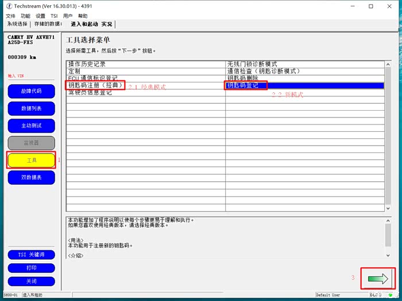
Task: Click the 故障代码 button
Action: pos(31,91)
